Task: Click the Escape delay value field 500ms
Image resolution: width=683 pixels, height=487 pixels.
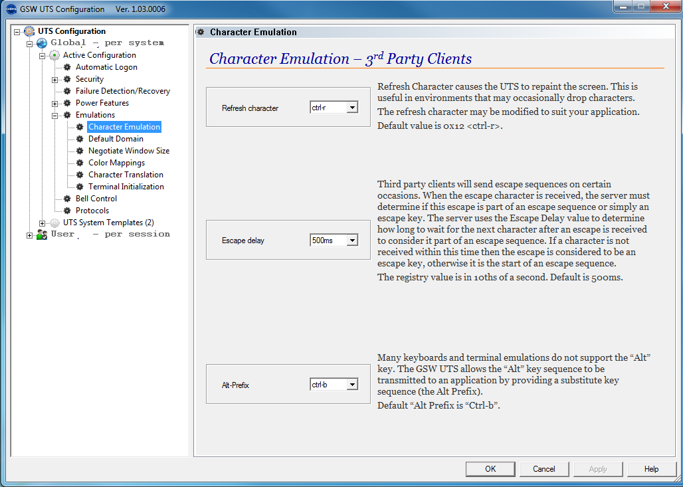Action: tap(328, 240)
